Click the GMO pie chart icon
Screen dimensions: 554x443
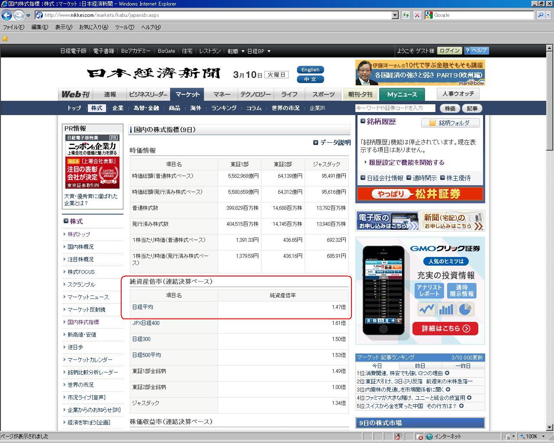click(x=465, y=309)
